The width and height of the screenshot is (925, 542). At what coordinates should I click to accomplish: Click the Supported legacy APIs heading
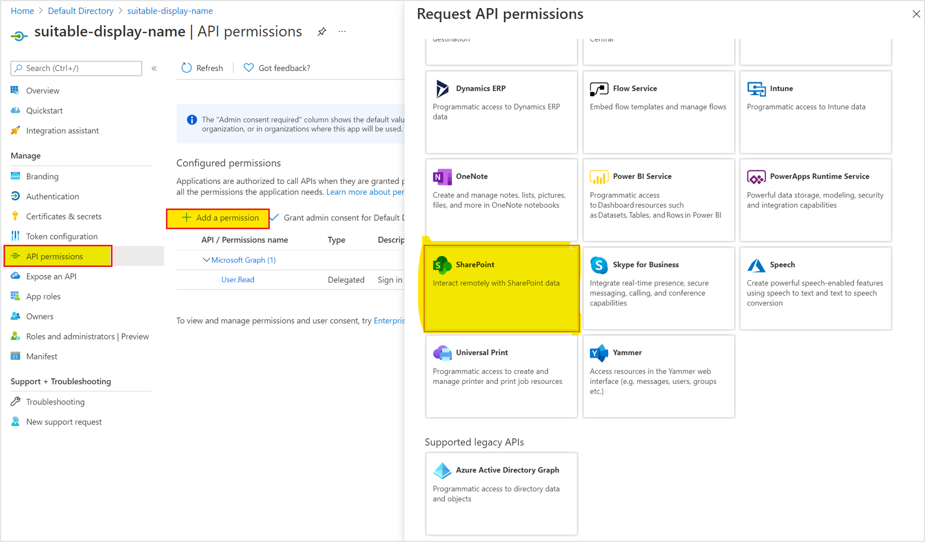pos(474,442)
